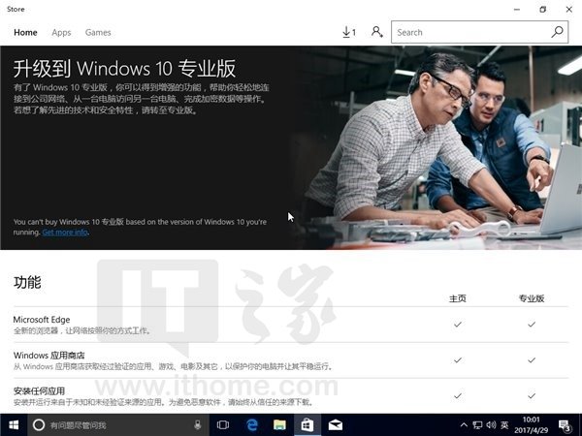
Task: Launch Microsoft Edge from the taskbar
Action: pos(251,425)
